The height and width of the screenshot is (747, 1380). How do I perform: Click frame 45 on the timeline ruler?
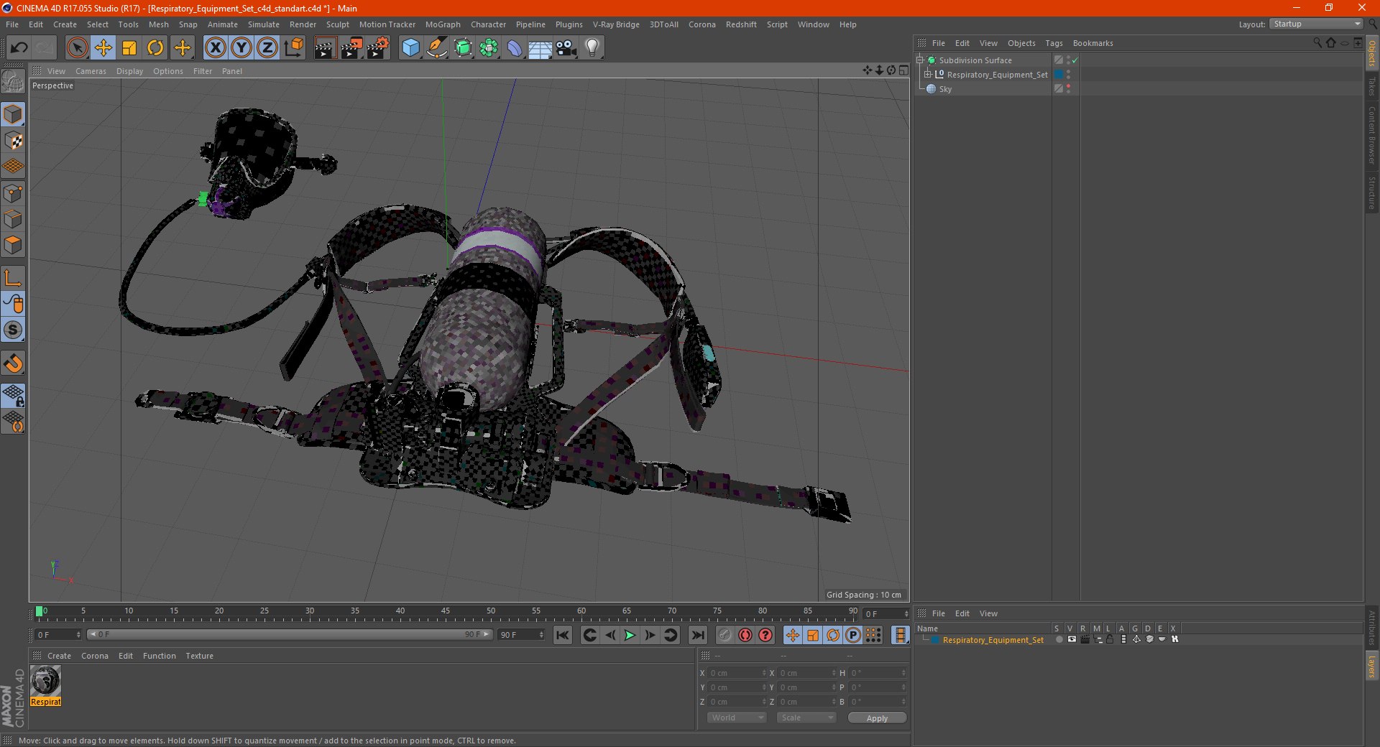(446, 616)
